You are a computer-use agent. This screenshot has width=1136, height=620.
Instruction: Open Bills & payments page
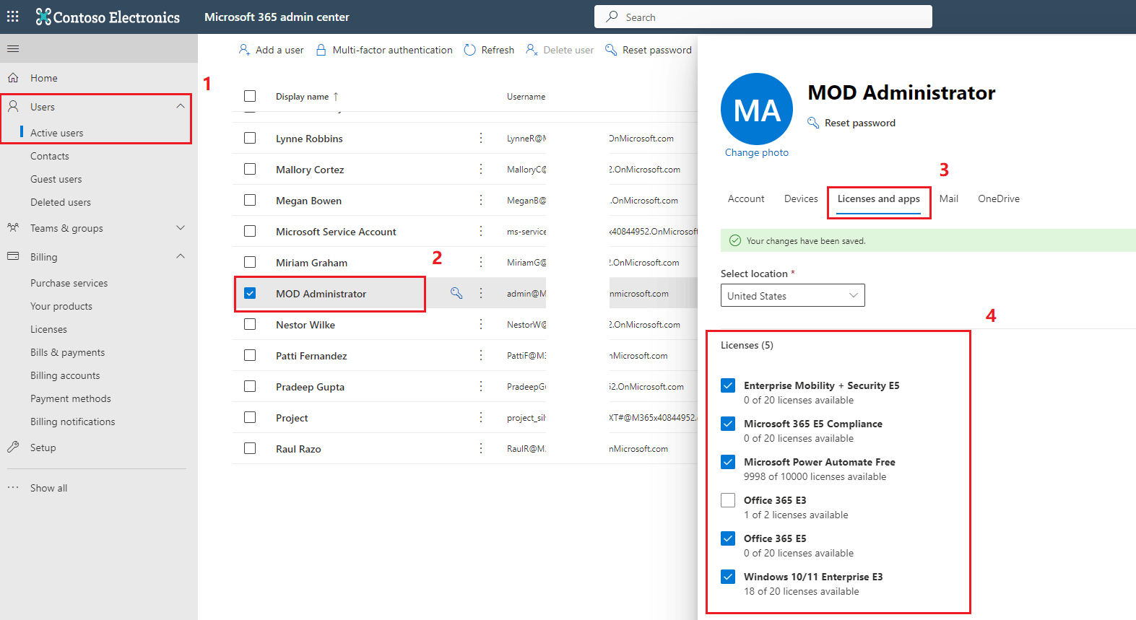(x=67, y=352)
